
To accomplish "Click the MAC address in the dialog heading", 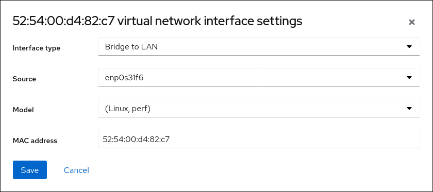I will (63, 21).
